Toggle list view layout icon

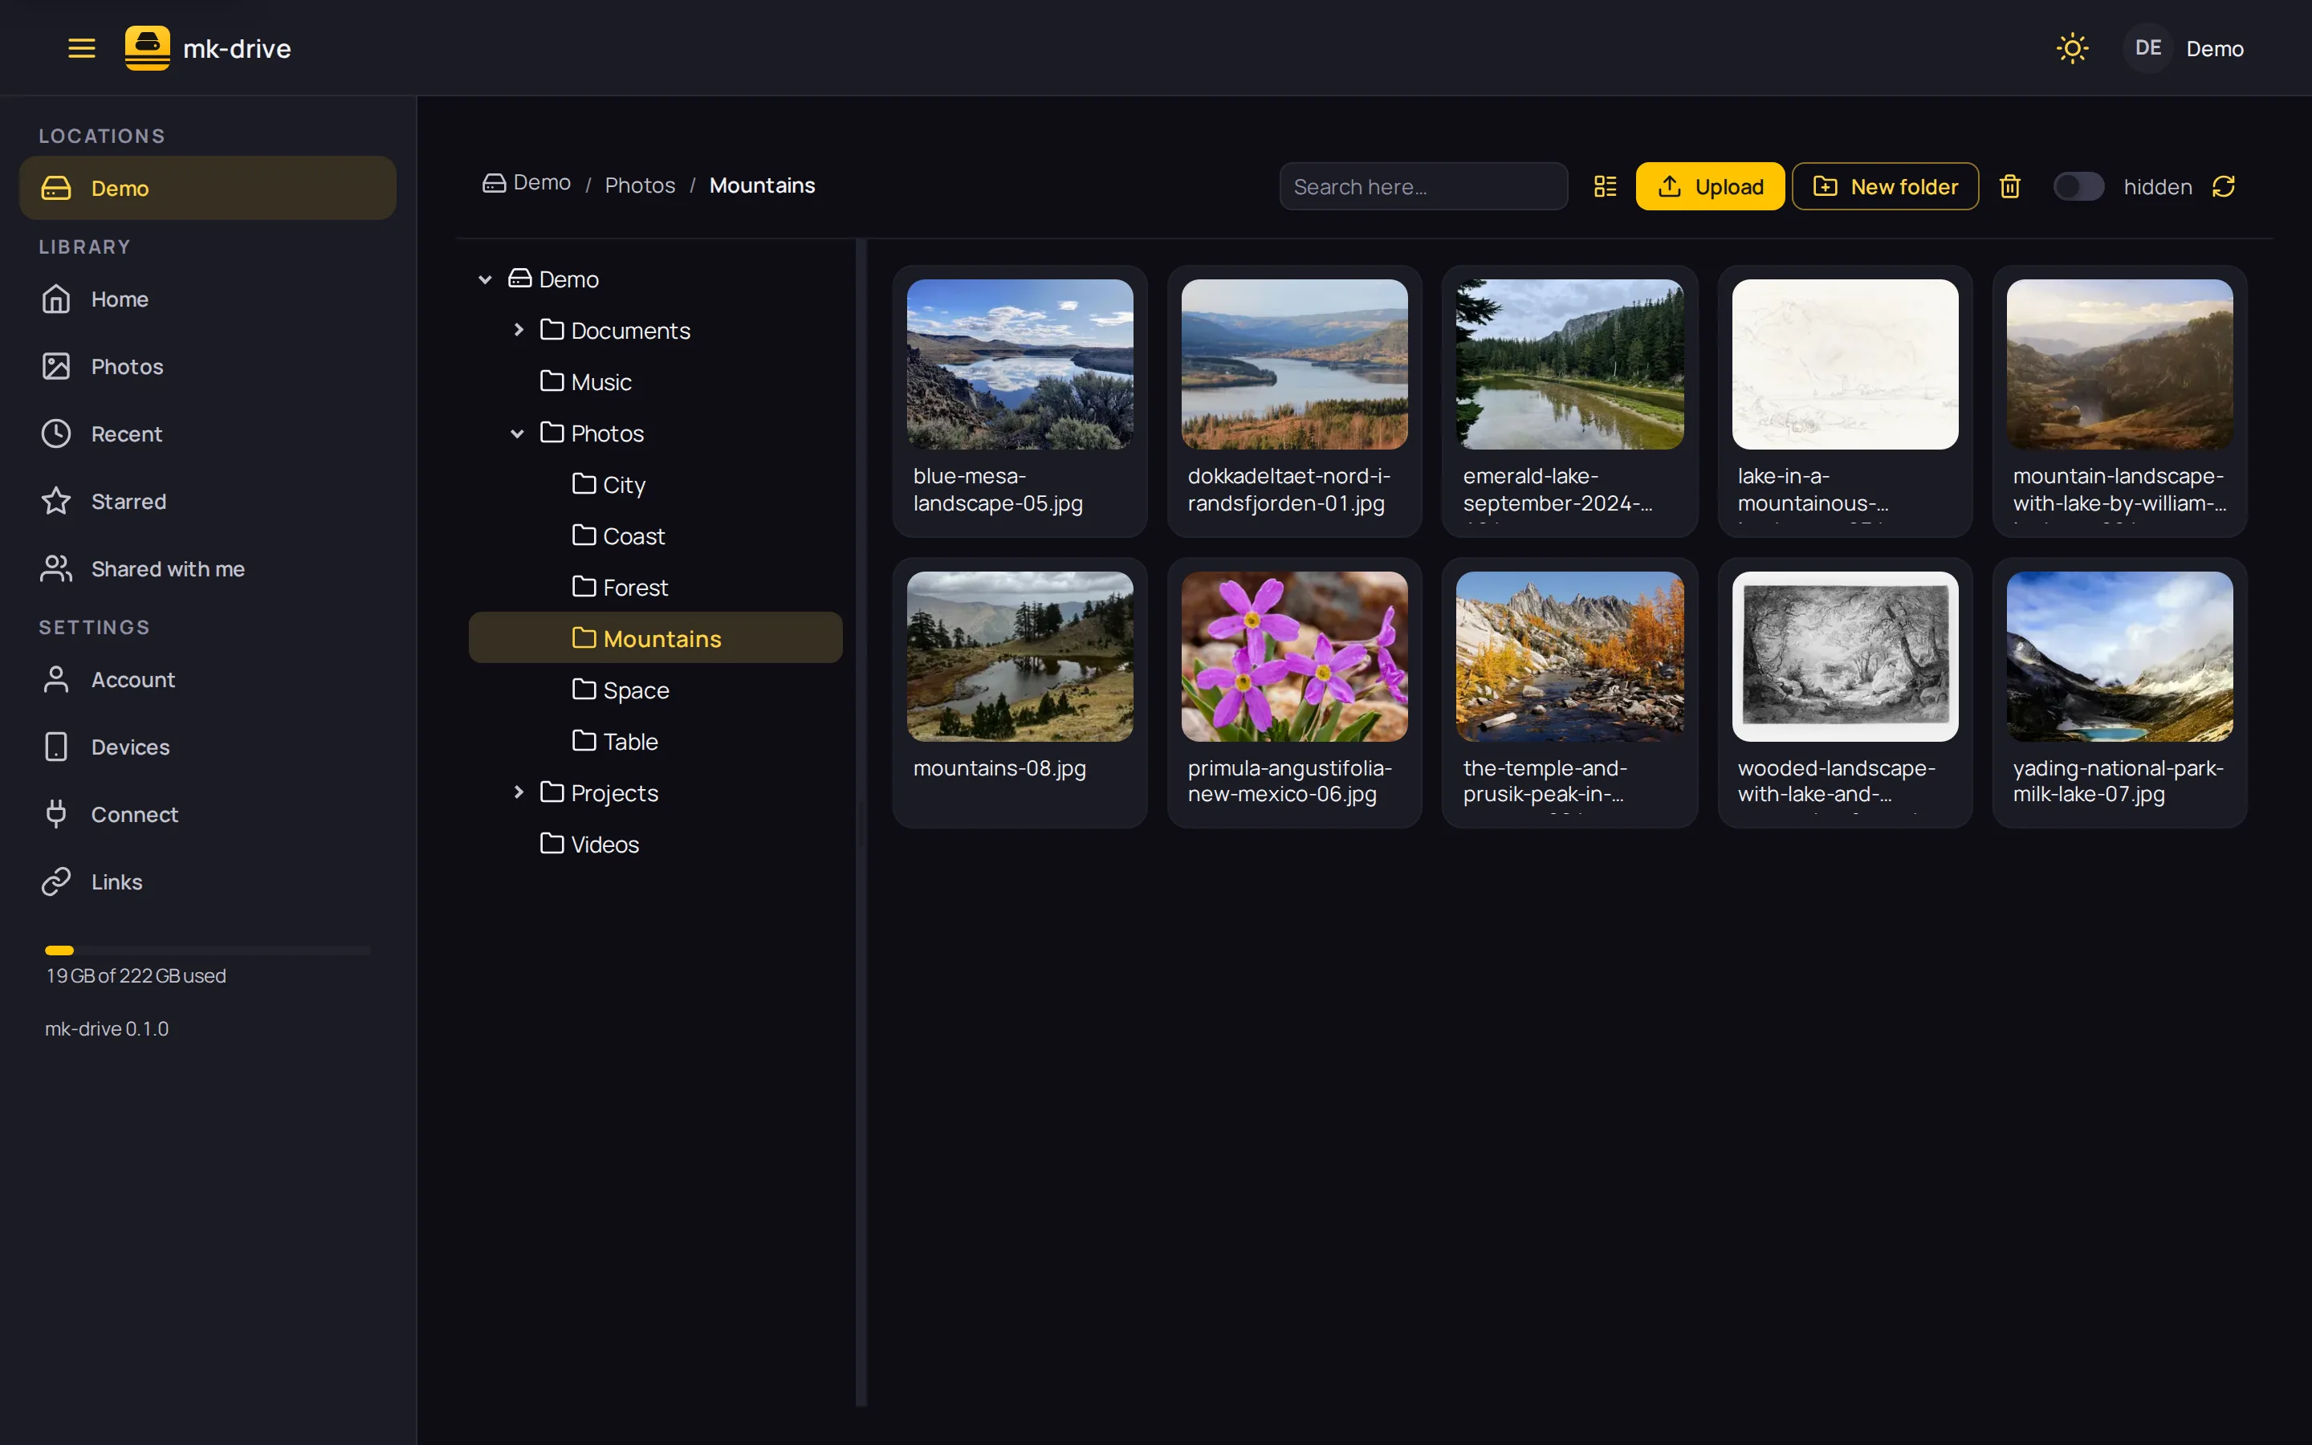tap(1605, 186)
